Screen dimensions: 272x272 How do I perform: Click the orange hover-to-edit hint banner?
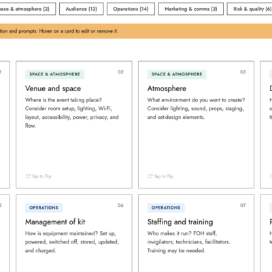pyautogui.click(x=136, y=31)
